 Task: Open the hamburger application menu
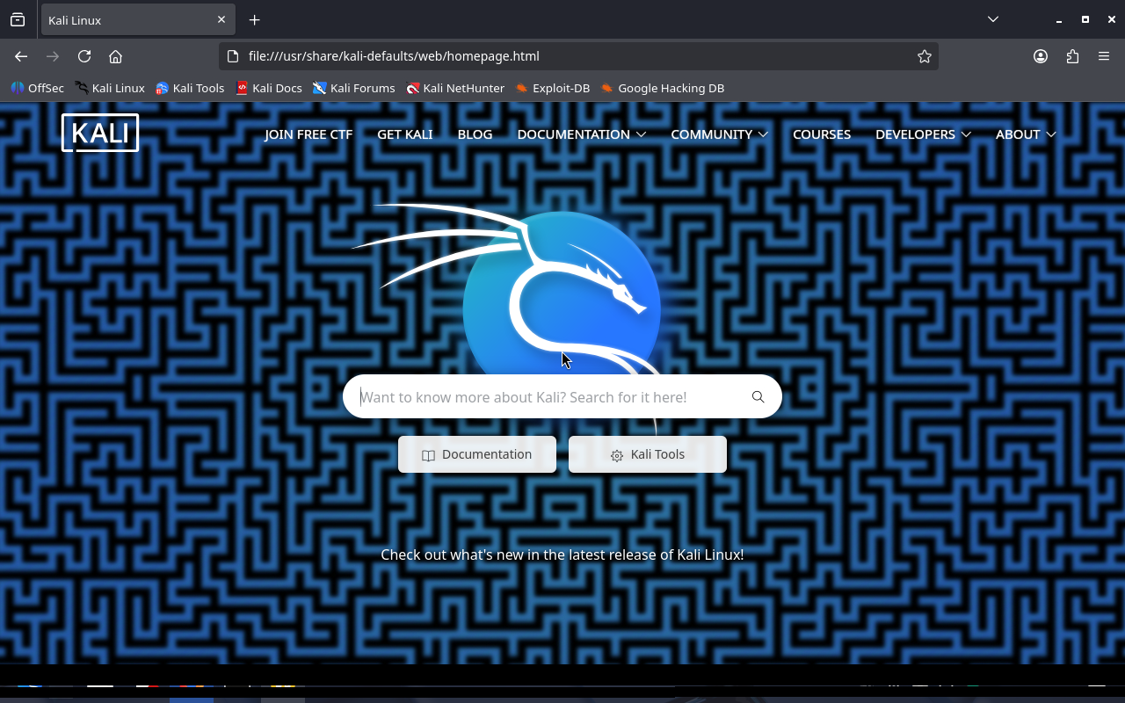coord(1104,56)
